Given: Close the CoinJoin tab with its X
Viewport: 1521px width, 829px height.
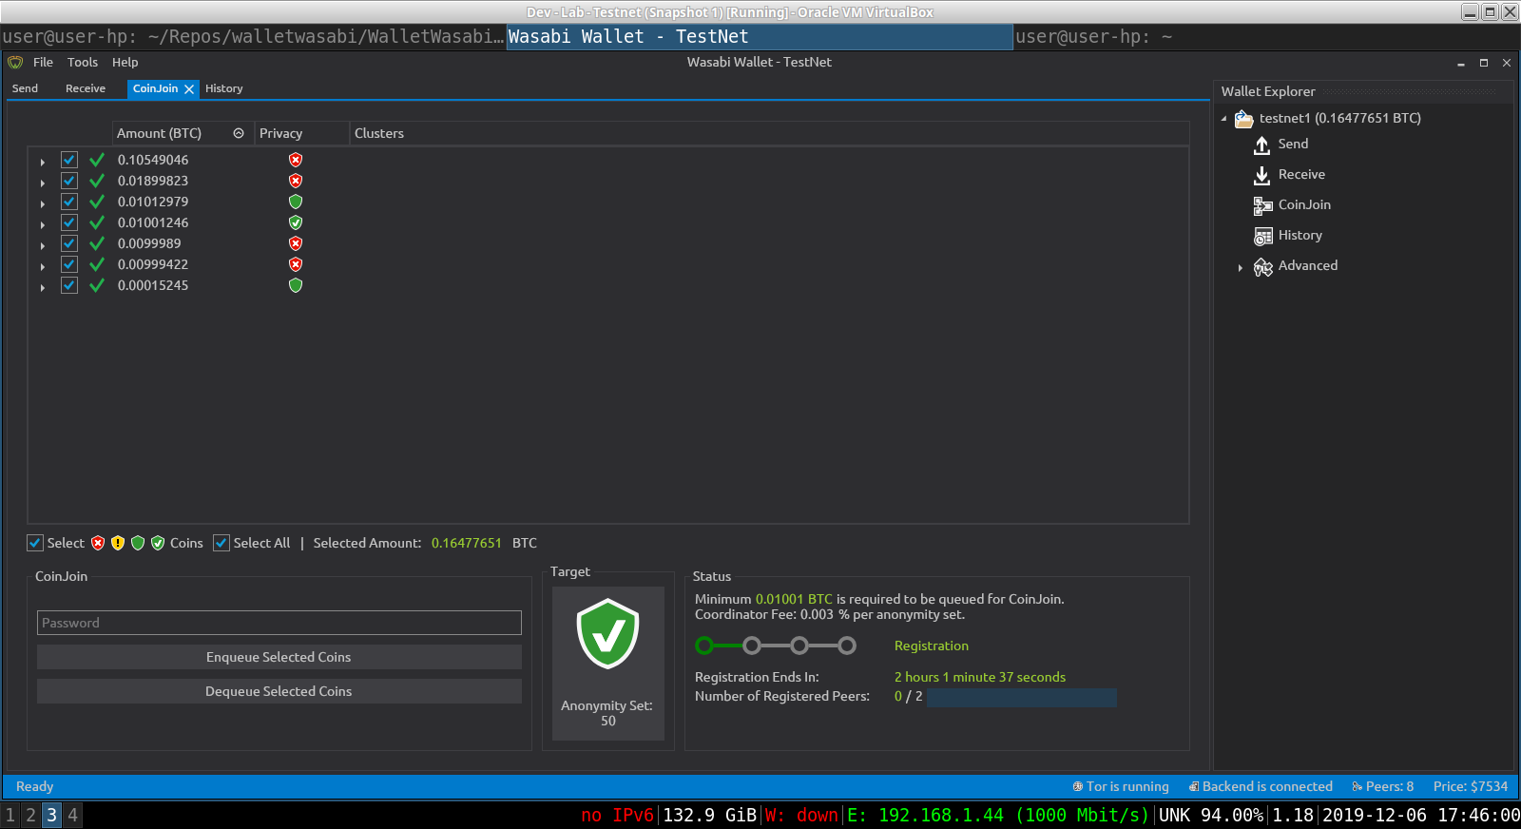Looking at the screenshot, I should point(189,89).
